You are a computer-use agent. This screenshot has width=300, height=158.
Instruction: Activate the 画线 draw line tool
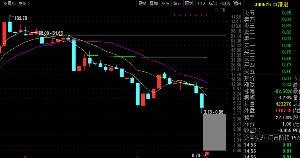point(190,3)
